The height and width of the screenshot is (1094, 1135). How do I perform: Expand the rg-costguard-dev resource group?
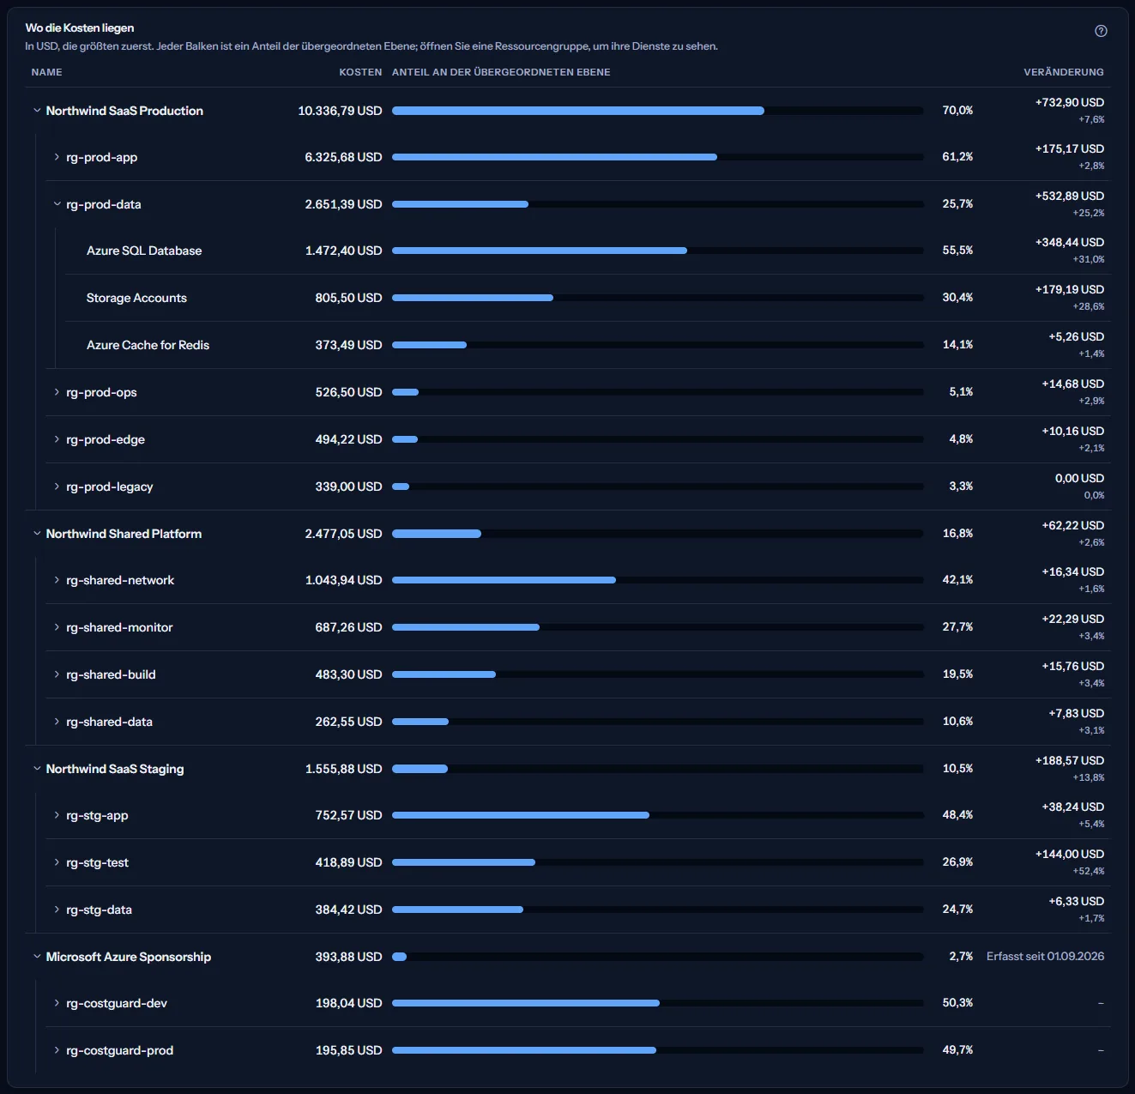coord(57,1003)
